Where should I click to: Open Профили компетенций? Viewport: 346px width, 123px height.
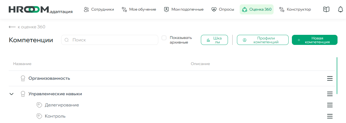(x=262, y=40)
